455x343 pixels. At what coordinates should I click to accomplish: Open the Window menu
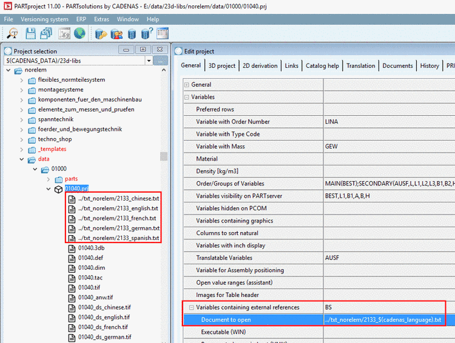[x=127, y=19]
